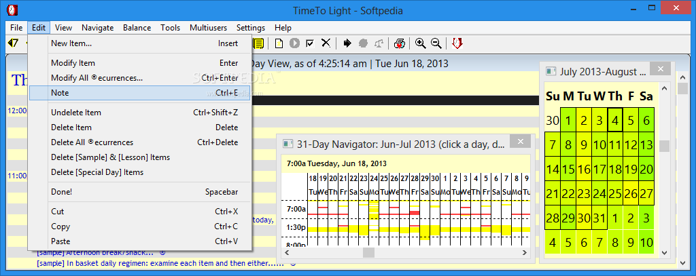Click the zoom in magnifier icon

(420, 43)
